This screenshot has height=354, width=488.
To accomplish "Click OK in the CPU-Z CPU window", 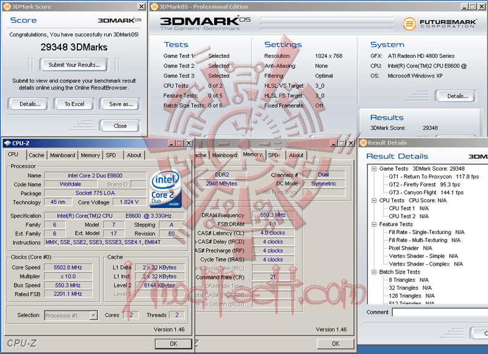I will click(173, 344).
